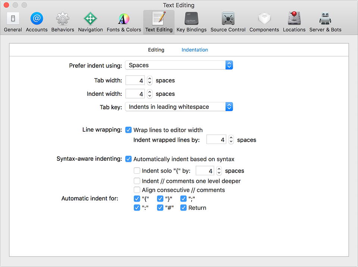Toggle Wrap lines to editor width
Image resolution: width=358 pixels, height=267 pixels.
pos(129,130)
